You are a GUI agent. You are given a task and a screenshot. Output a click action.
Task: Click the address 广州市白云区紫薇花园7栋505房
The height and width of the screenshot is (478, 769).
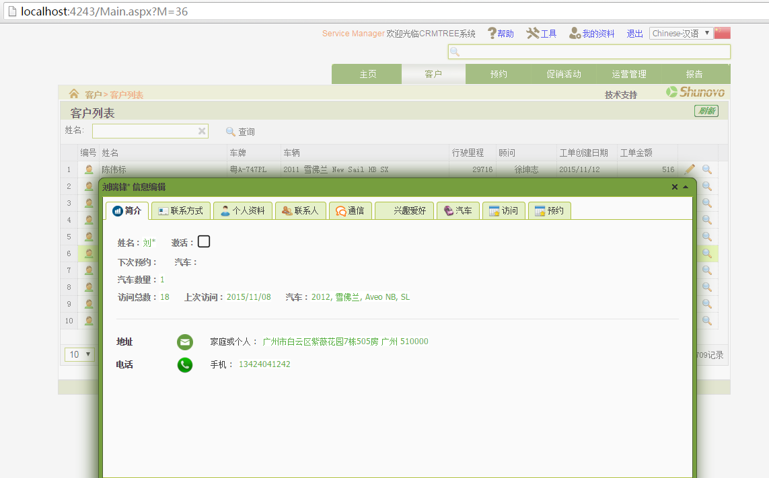point(321,342)
